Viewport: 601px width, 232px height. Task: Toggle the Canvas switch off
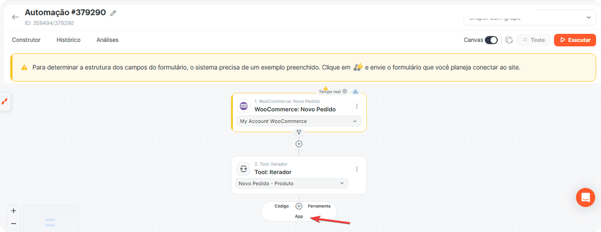click(x=491, y=40)
